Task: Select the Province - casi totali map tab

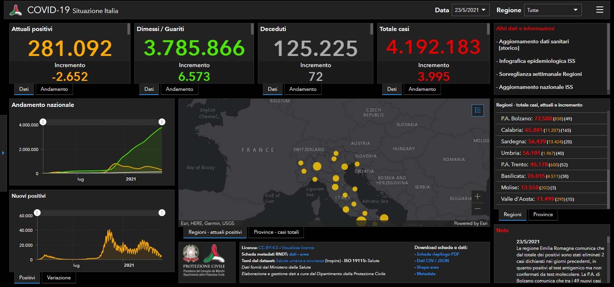Action: [276, 232]
